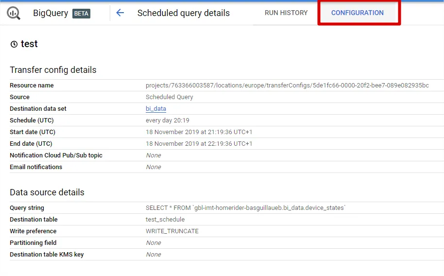Switch to the CONFIGURATION tab

click(358, 13)
